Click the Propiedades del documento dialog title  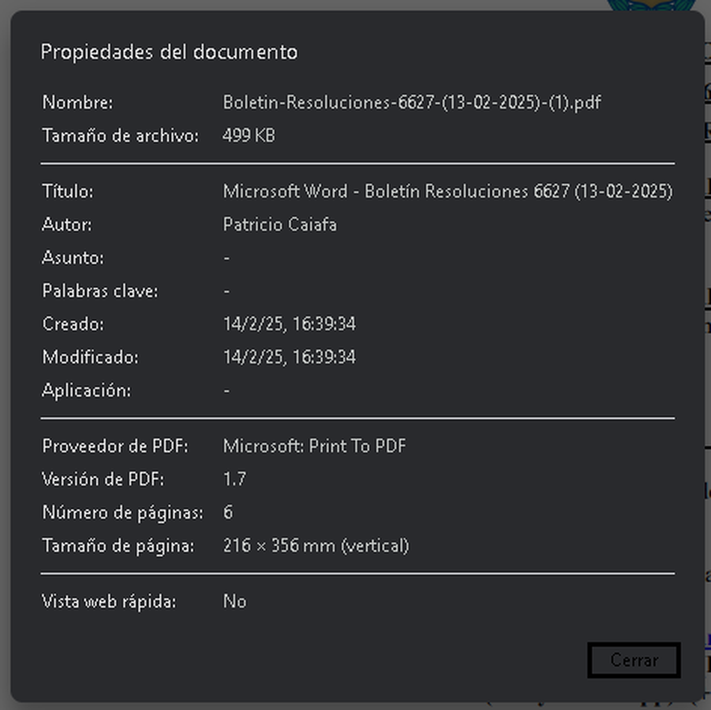[170, 51]
